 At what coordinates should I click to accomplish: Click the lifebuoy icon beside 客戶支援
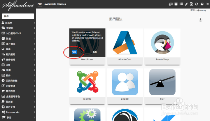point(3,107)
